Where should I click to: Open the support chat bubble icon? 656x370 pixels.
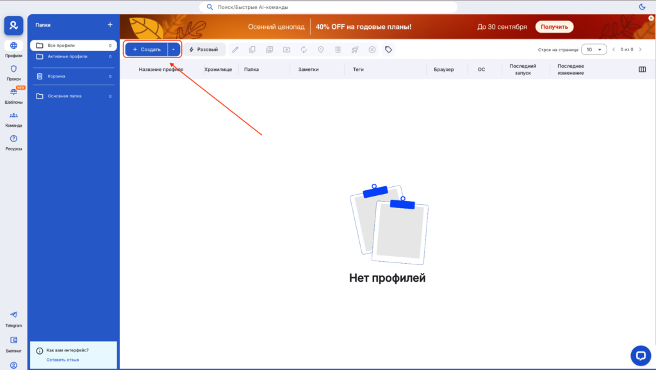tap(641, 354)
